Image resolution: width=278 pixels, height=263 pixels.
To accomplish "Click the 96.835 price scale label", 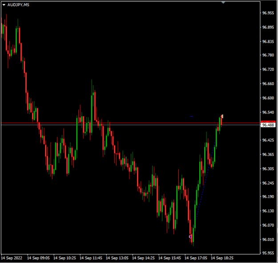I will click(268, 42).
